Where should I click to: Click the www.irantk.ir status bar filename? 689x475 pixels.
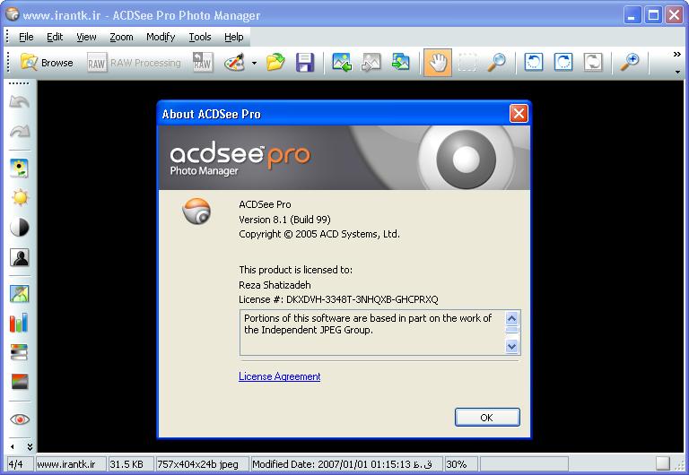click(71, 464)
